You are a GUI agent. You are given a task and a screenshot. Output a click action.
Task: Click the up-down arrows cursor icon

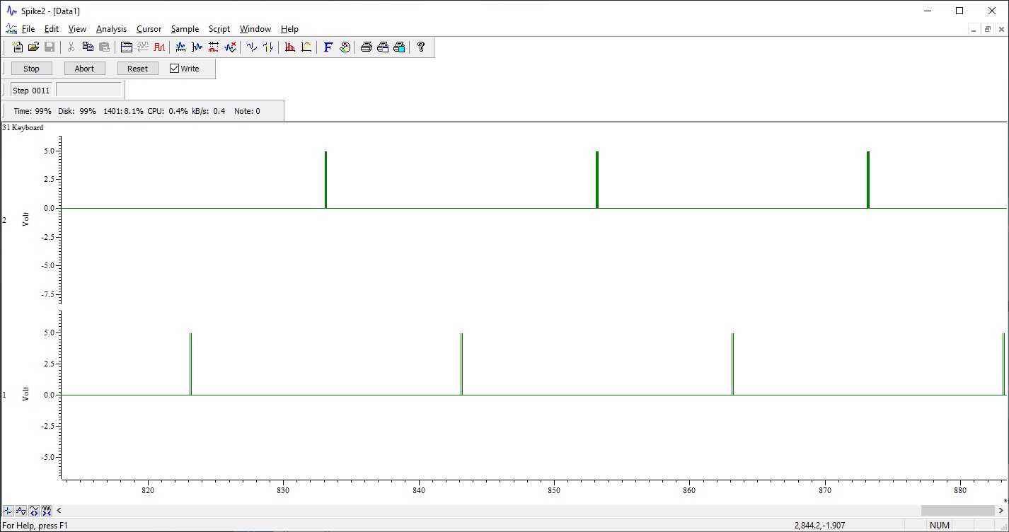(x=268, y=47)
